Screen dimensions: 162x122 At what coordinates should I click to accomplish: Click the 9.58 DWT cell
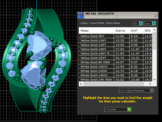point(136,45)
